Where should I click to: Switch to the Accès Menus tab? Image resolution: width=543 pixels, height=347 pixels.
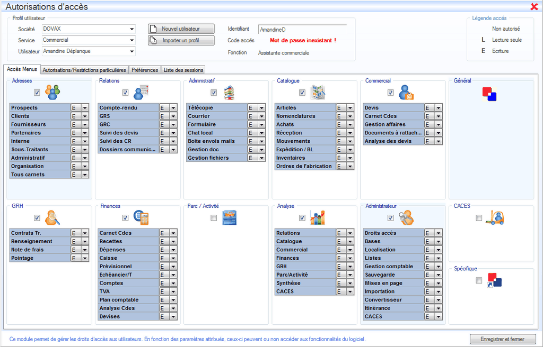(22, 69)
